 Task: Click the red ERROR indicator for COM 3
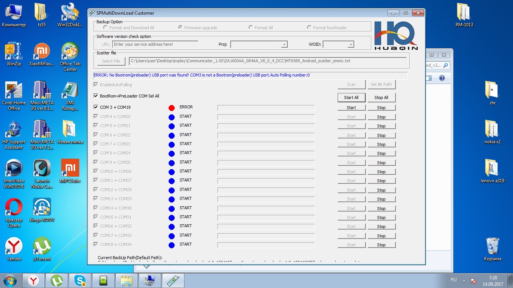point(172,108)
